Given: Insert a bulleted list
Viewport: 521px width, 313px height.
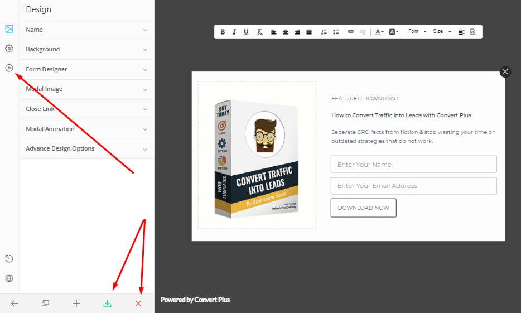Looking at the screenshot, I should point(336,32).
